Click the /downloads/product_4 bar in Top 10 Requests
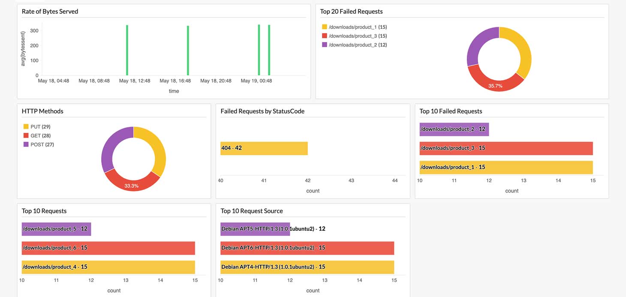Screen dimensions: 626x297 [x=107, y=267]
